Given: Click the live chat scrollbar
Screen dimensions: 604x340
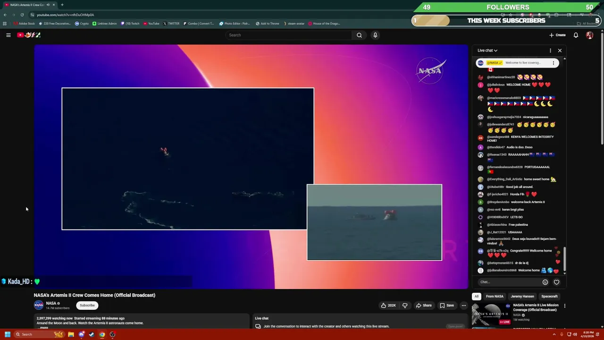Looking at the screenshot, I should tap(564, 259).
